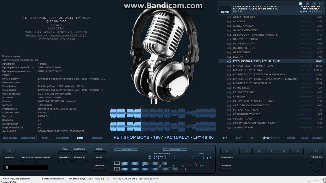The height and width of the screenshot is (183, 326).
Task: Select track B1.INTO THE GROOVE
Action: tap(271, 39)
